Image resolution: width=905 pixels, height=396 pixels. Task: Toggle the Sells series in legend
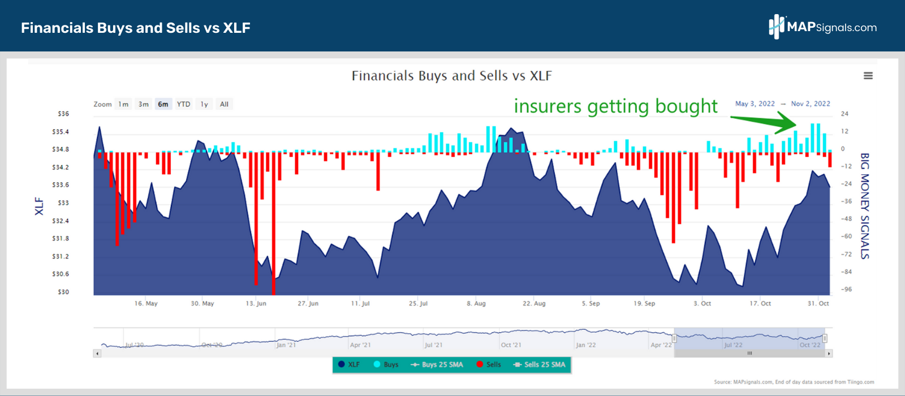tap(489, 364)
